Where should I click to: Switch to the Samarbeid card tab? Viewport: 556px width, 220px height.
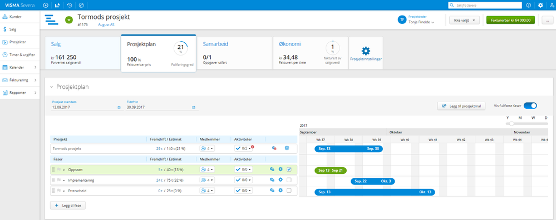[234, 53]
